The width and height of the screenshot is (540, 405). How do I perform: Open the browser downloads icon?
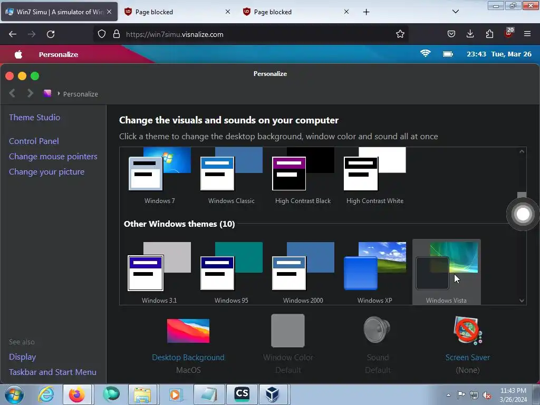pyautogui.click(x=470, y=34)
